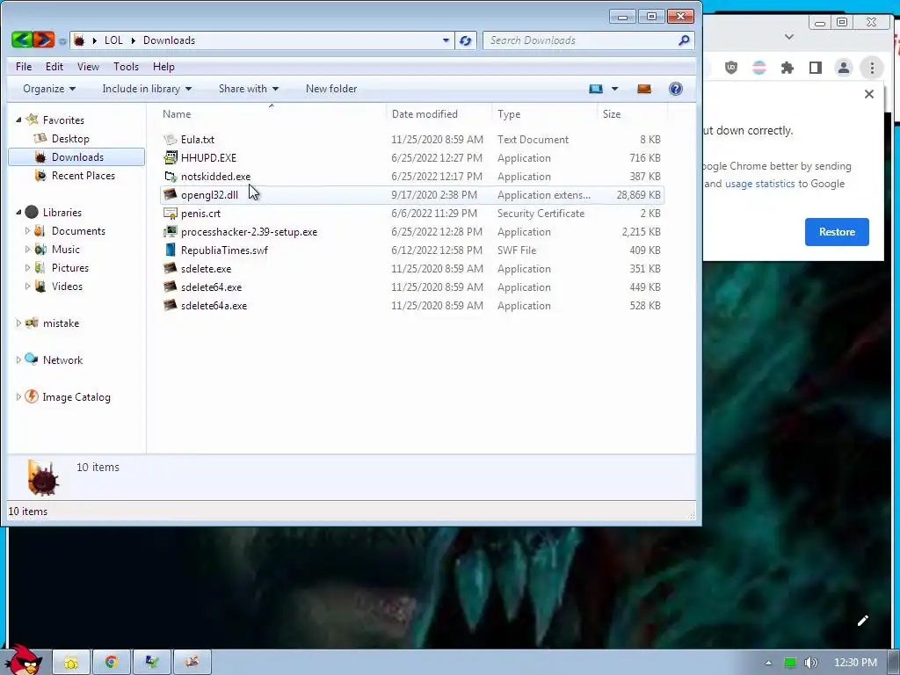Expand the Network tree node

18,359
